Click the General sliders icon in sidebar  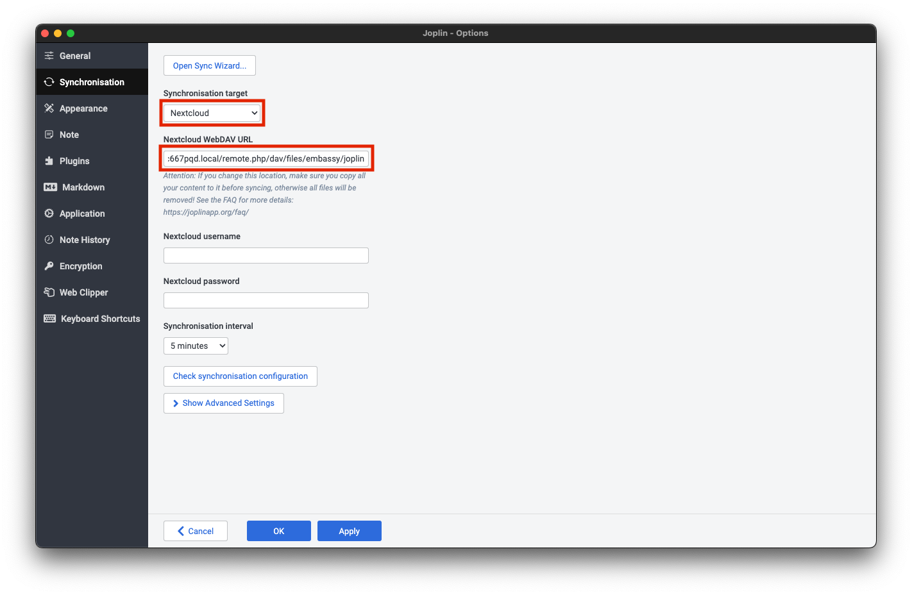tap(49, 56)
